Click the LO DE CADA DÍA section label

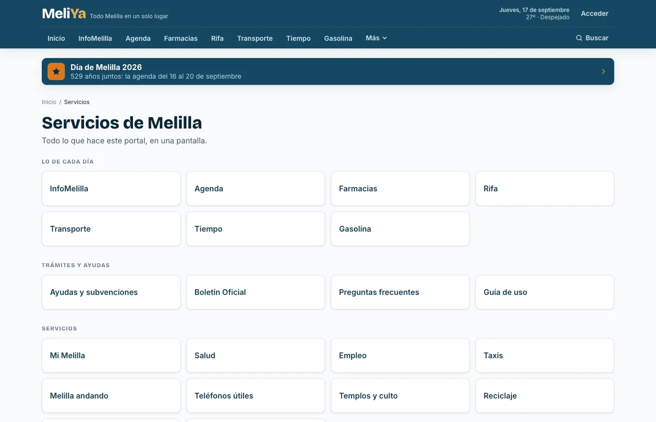(68, 162)
